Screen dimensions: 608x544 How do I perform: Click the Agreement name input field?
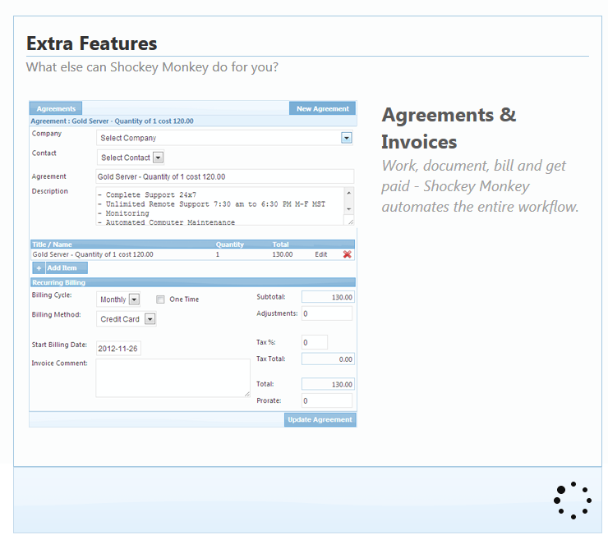[224, 176]
